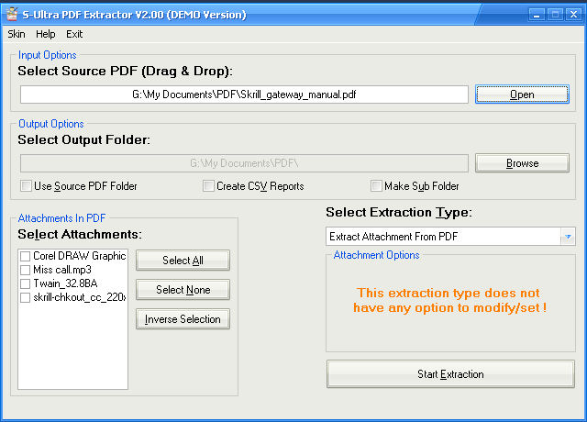Click the Exit menu item
This screenshot has width=587, height=422.
point(74,34)
